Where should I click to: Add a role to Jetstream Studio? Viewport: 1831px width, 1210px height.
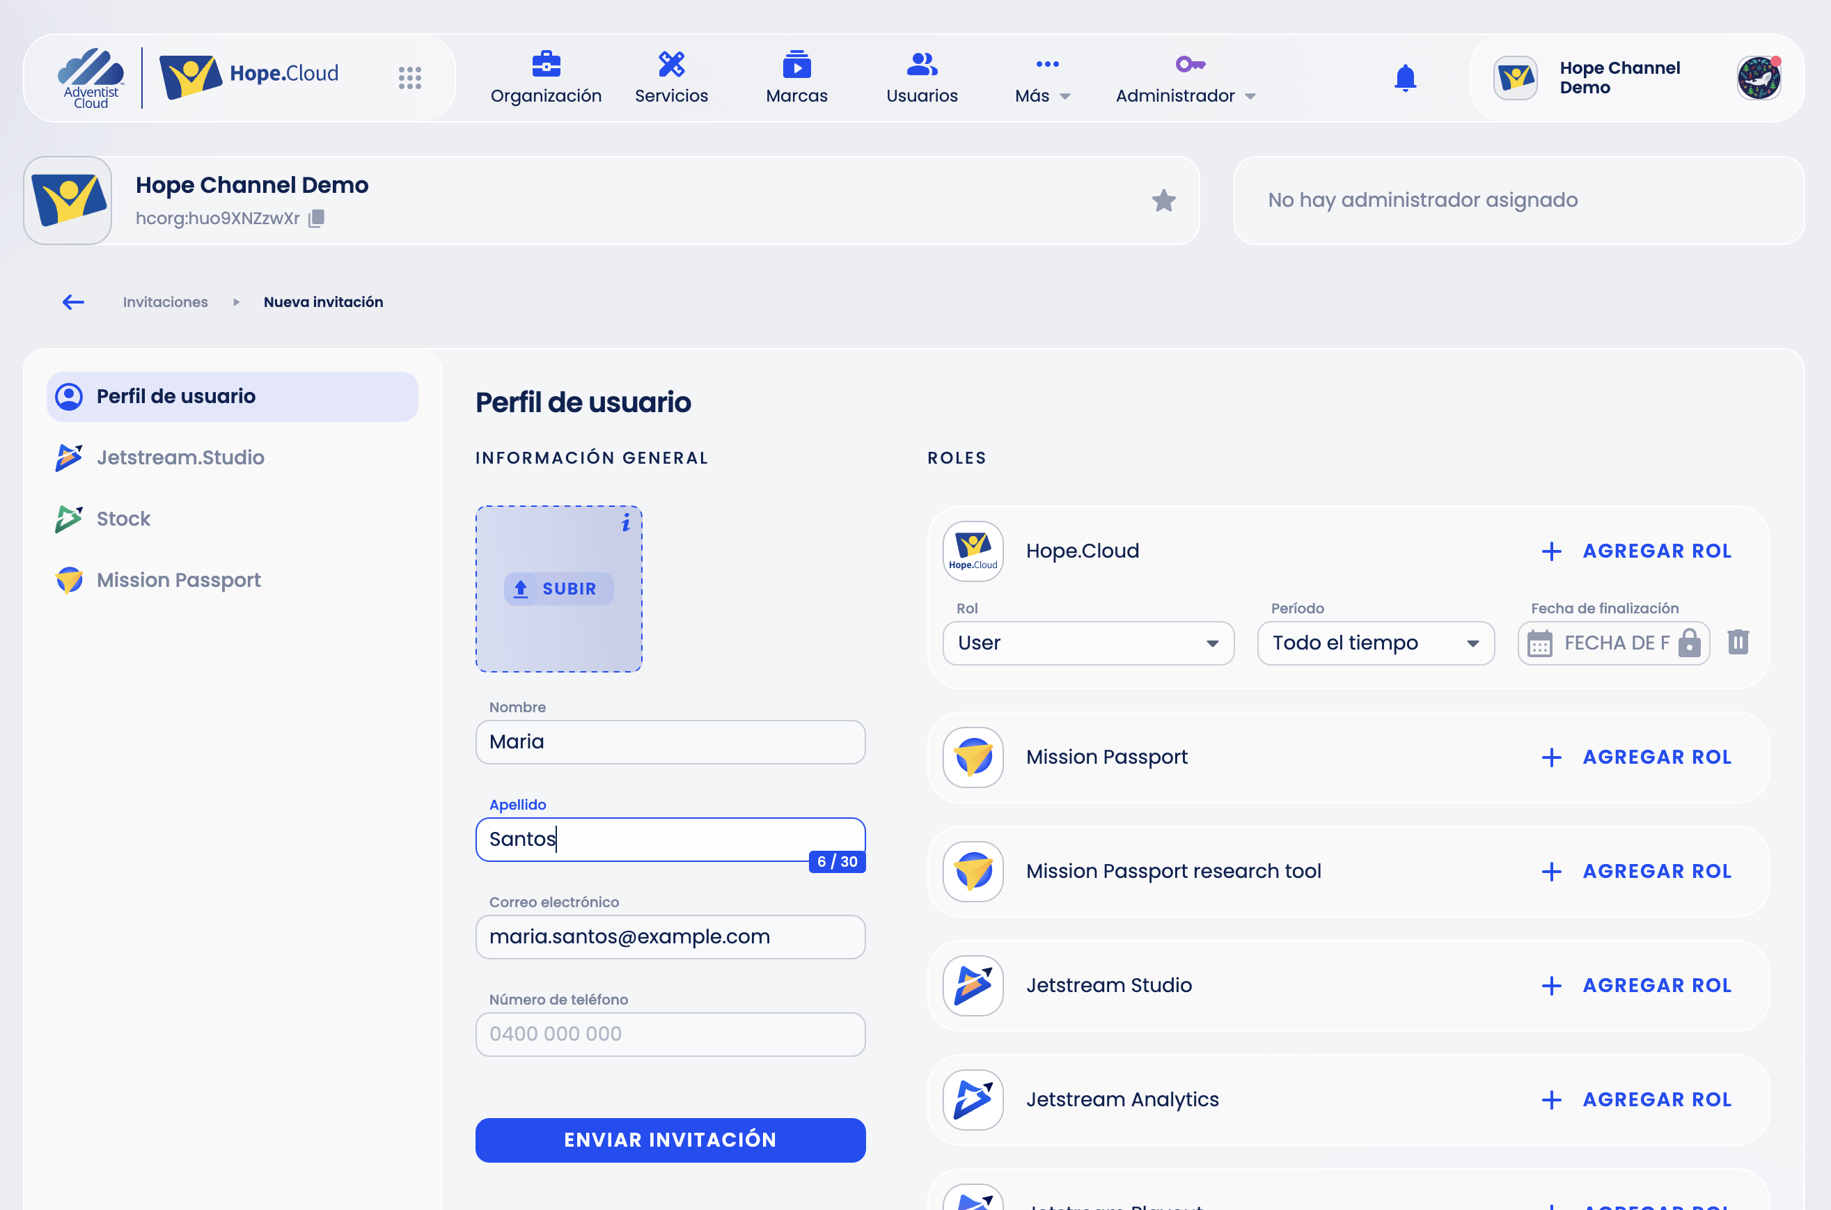[x=1636, y=985]
